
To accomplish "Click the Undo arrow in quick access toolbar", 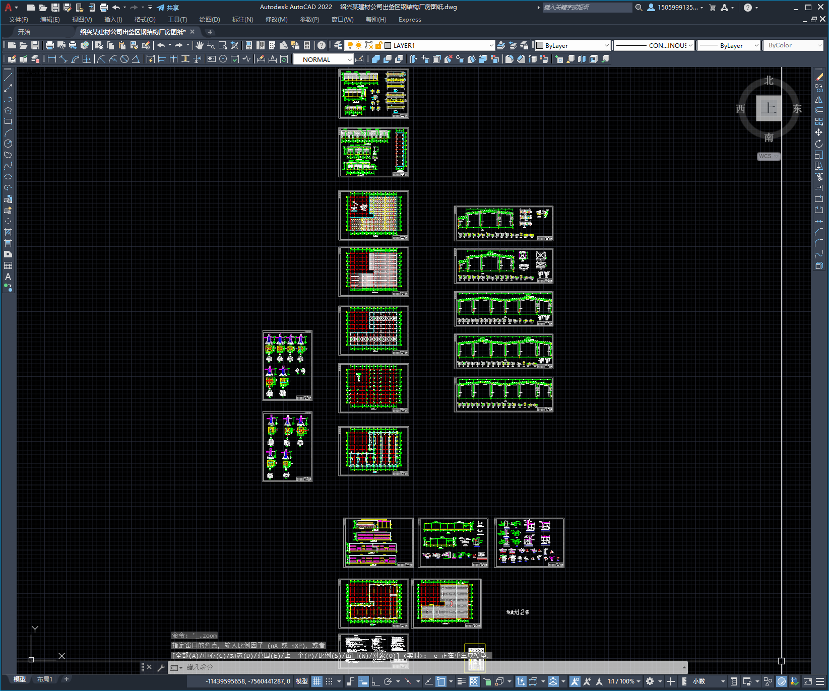I will click(116, 8).
